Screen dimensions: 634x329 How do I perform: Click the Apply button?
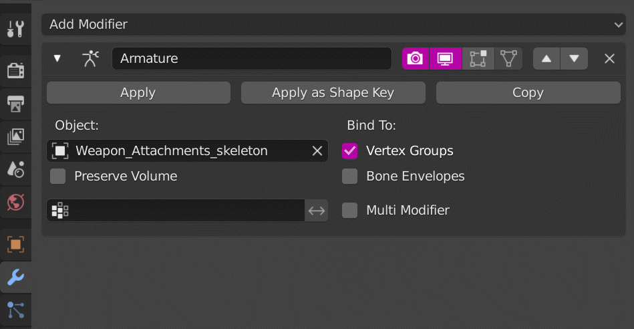(x=138, y=93)
